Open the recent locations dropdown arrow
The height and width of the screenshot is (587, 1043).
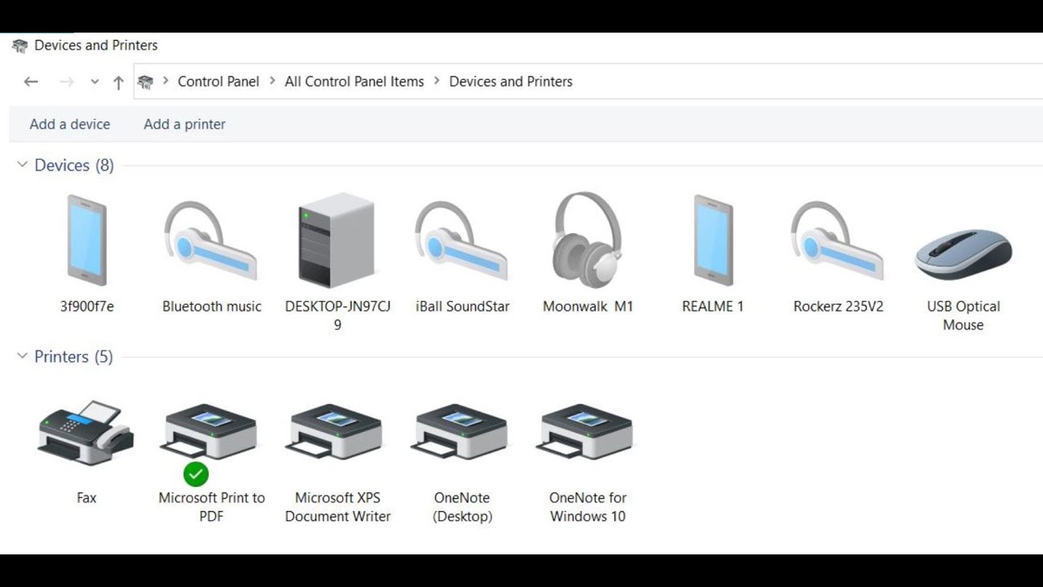pos(95,82)
